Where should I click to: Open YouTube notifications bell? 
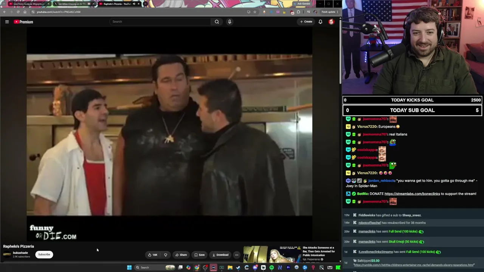[x=320, y=22]
